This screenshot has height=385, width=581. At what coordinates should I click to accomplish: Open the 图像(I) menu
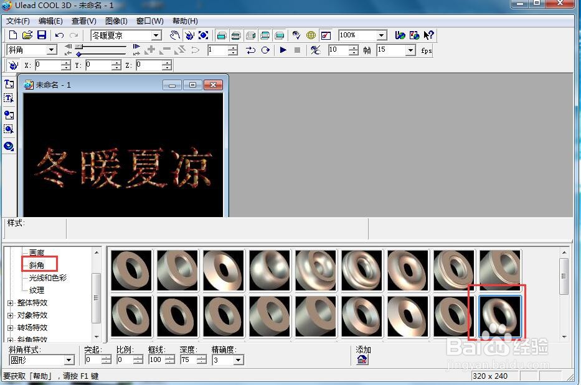pyautogui.click(x=116, y=21)
